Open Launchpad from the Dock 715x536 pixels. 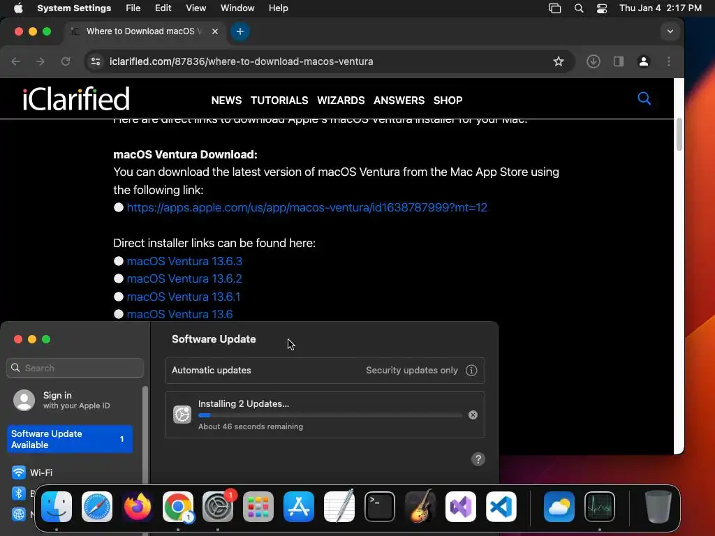coord(258,507)
